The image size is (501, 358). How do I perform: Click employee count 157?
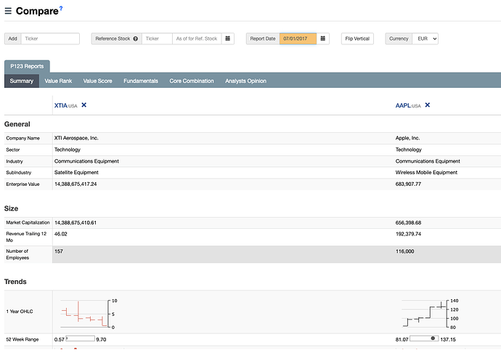point(59,251)
